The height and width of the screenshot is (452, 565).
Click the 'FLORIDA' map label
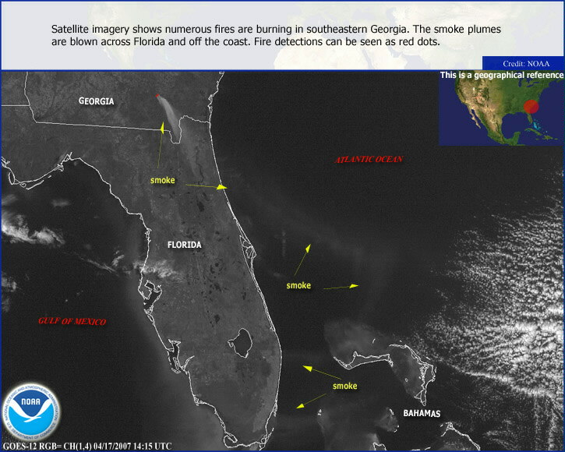[184, 245]
